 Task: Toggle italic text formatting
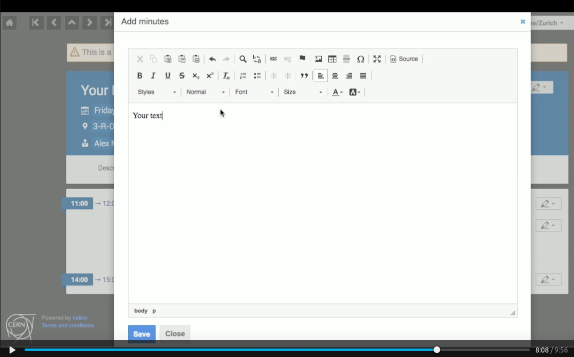click(x=153, y=76)
